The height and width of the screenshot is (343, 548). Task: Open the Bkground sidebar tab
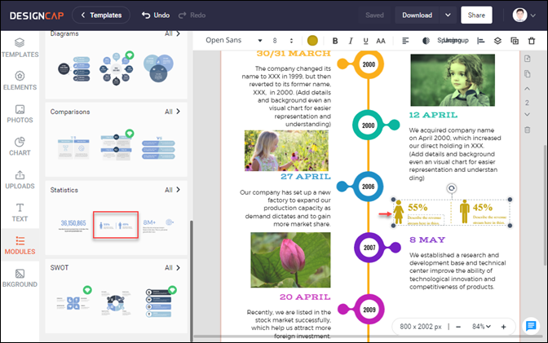(20, 278)
